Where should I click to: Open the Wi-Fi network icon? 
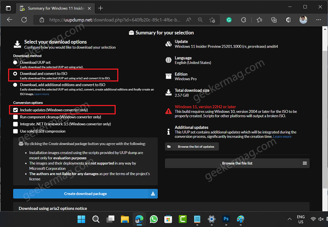click(313, 219)
